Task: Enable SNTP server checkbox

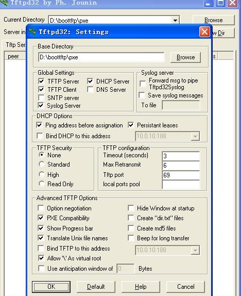Action: 41,97
